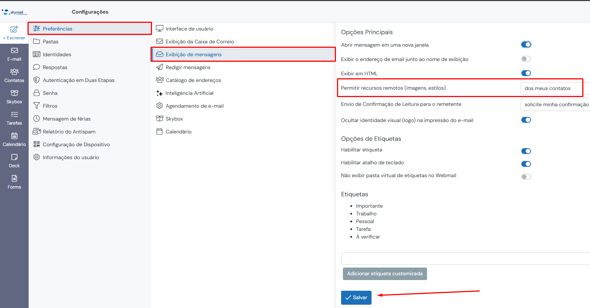The image size is (590, 308).
Task: Open the Filtros settings item
Action: (50, 106)
